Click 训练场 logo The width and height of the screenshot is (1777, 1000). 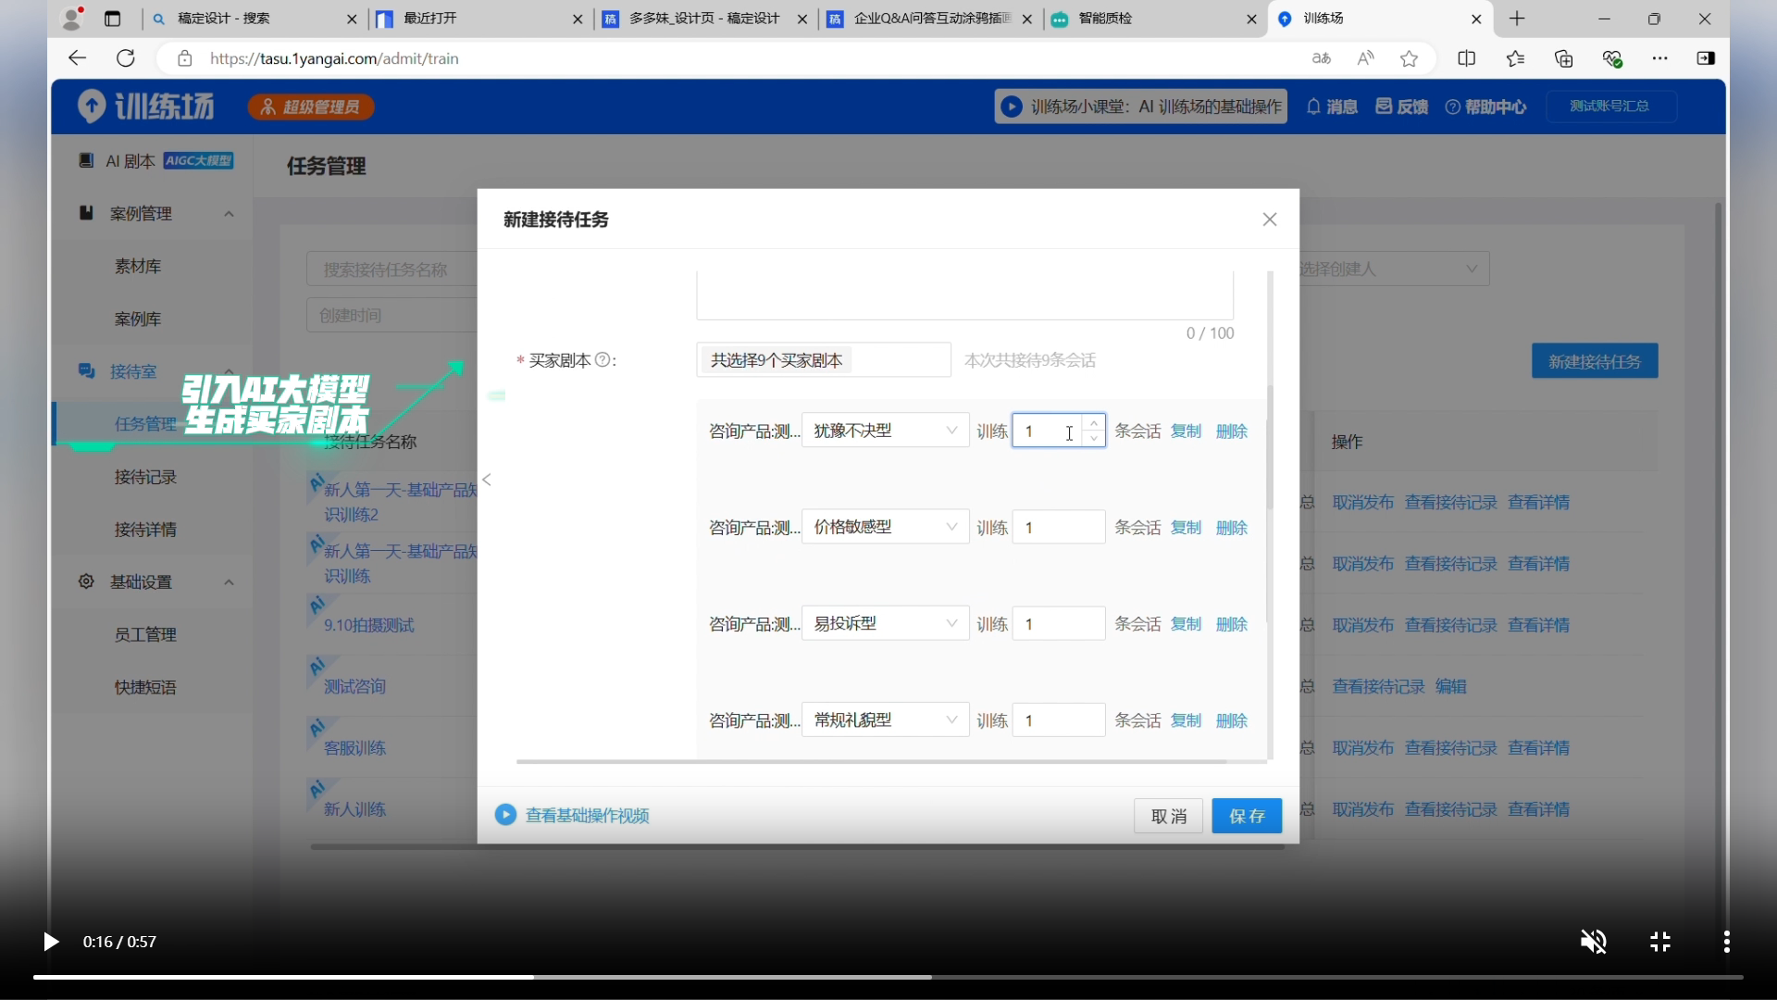point(146,106)
